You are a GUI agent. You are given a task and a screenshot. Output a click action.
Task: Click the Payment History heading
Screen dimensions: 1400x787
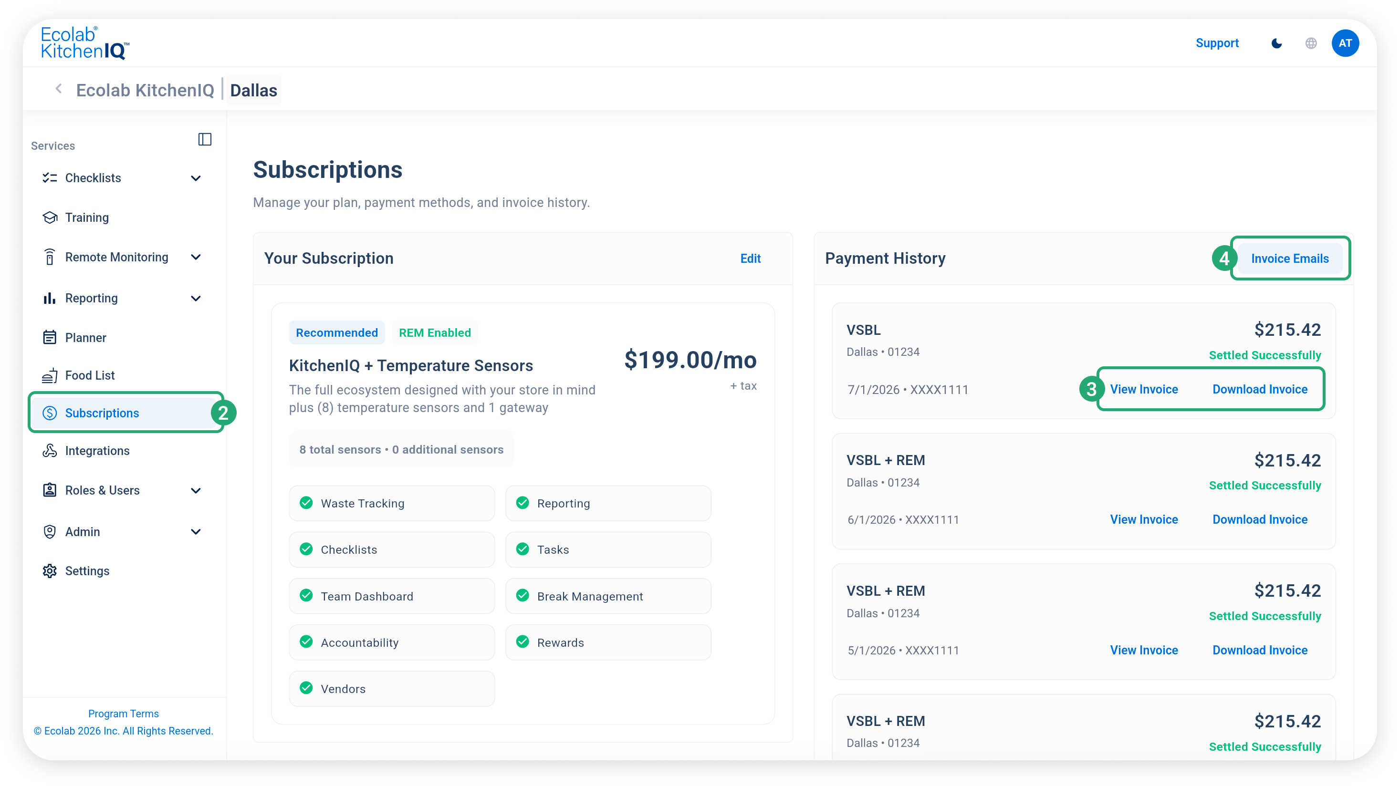pyautogui.click(x=885, y=259)
